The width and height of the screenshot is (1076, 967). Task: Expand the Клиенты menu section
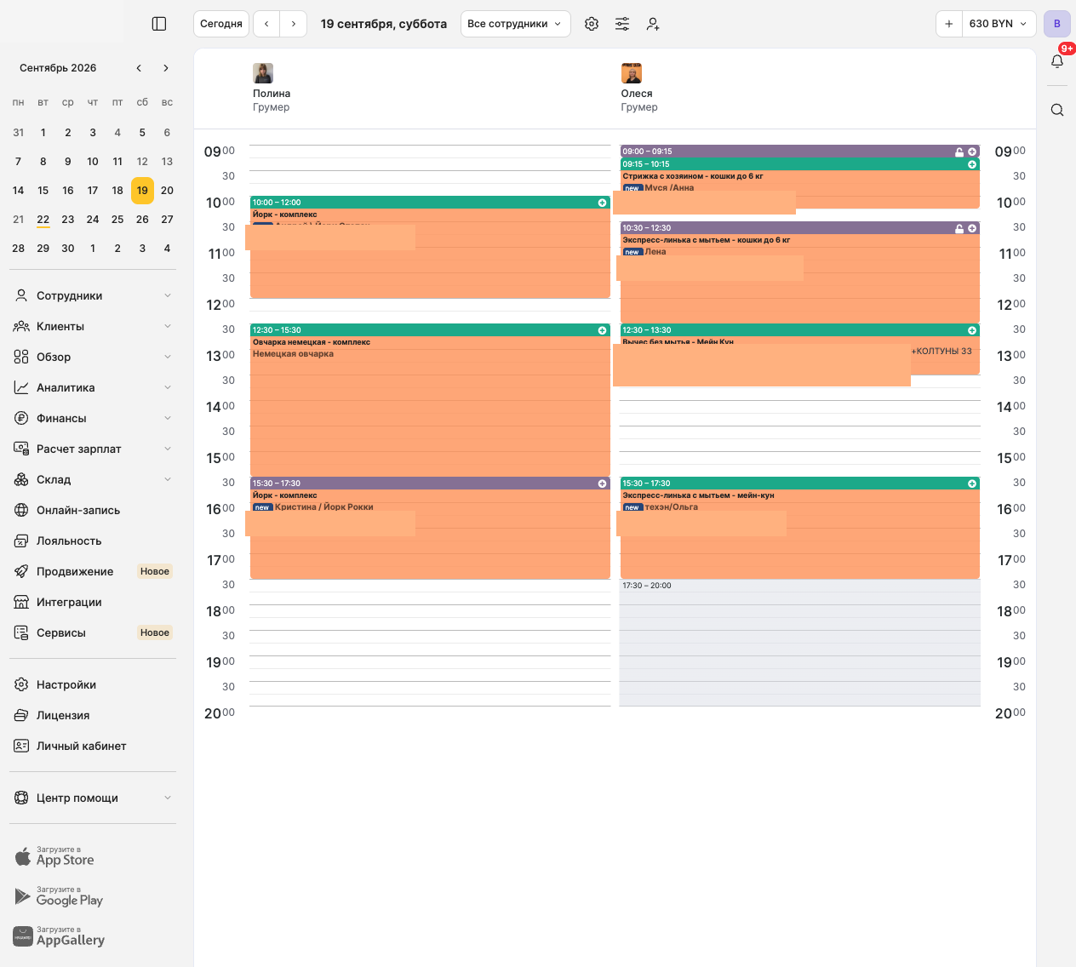[94, 326]
